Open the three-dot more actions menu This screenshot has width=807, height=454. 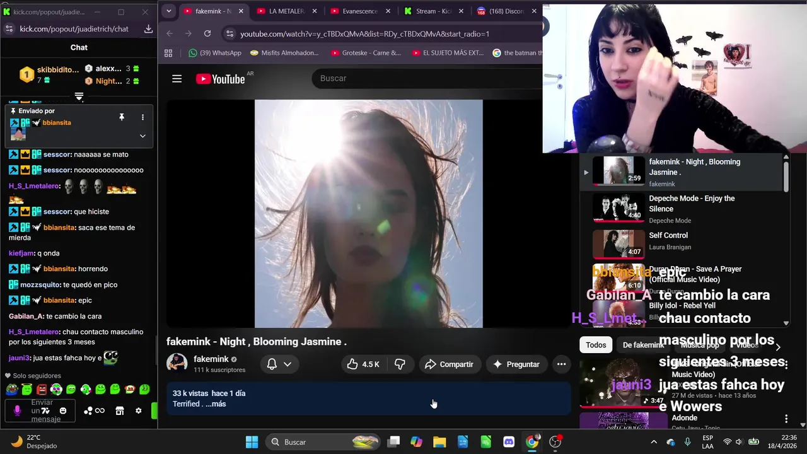coord(561,364)
